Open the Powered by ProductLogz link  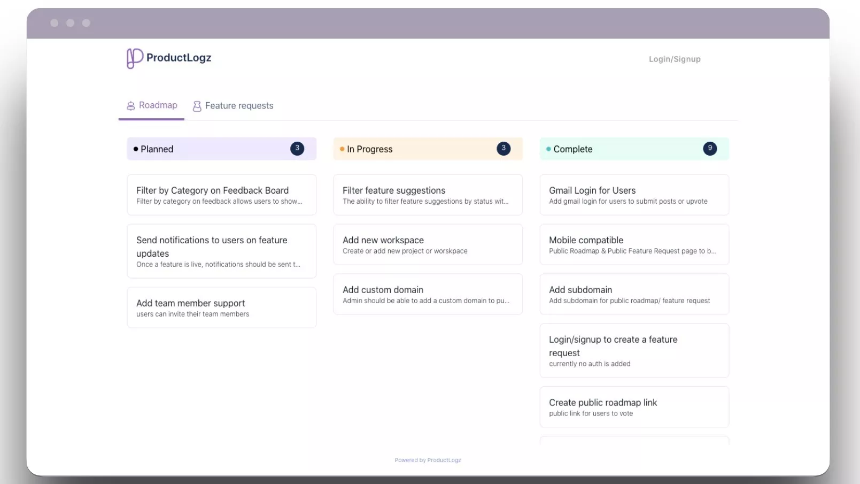pyautogui.click(x=428, y=460)
